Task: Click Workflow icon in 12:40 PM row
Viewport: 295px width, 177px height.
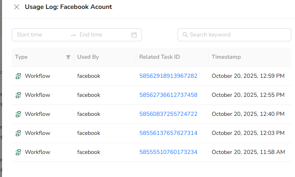Action: tap(18, 114)
